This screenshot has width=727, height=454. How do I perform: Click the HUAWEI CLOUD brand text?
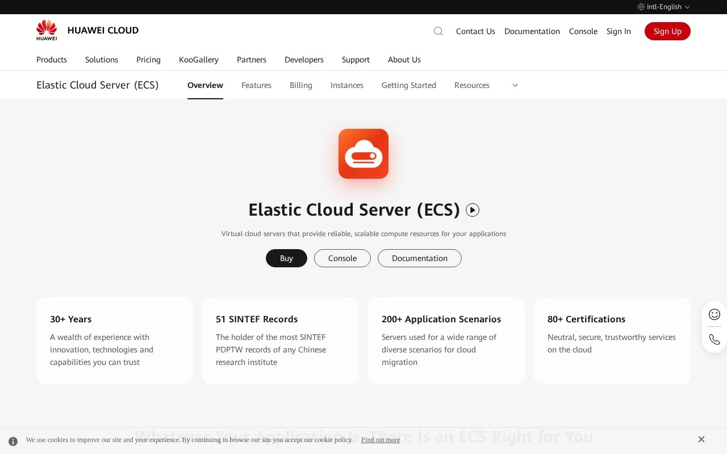pos(103,31)
